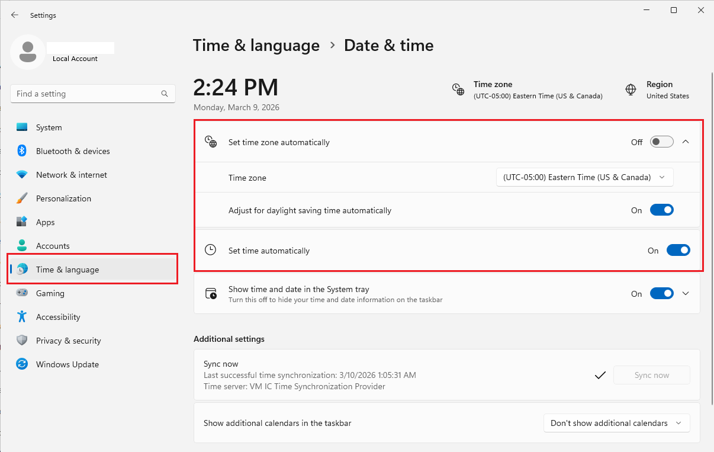Click the Last successful time synchronization text
The image size is (714, 452).
point(310,375)
